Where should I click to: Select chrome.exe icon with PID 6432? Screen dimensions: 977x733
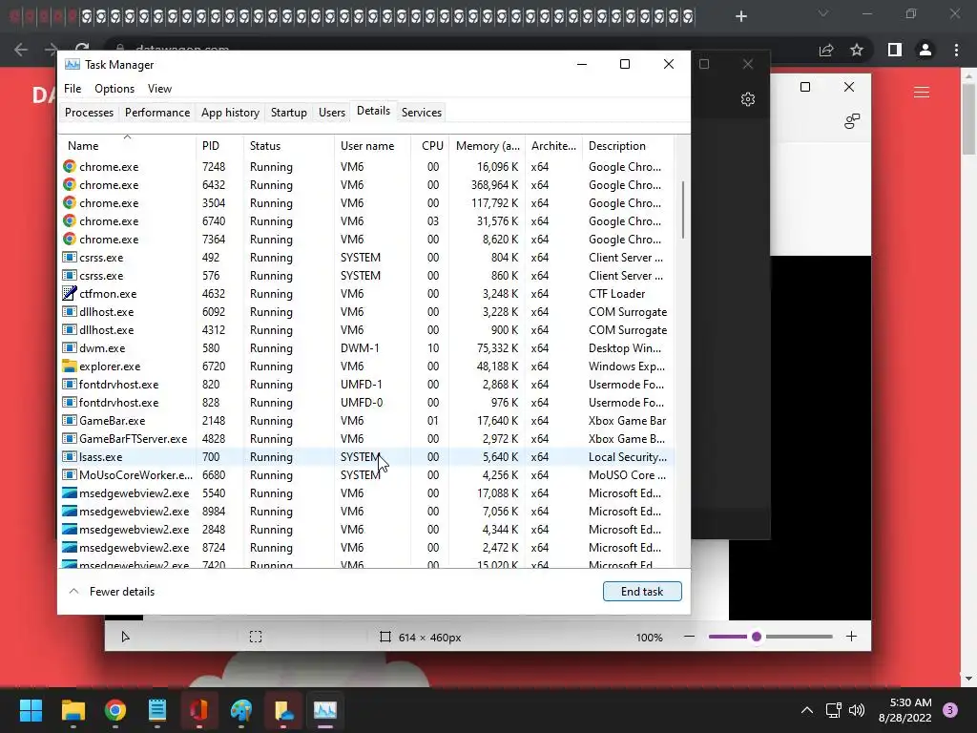click(x=69, y=184)
